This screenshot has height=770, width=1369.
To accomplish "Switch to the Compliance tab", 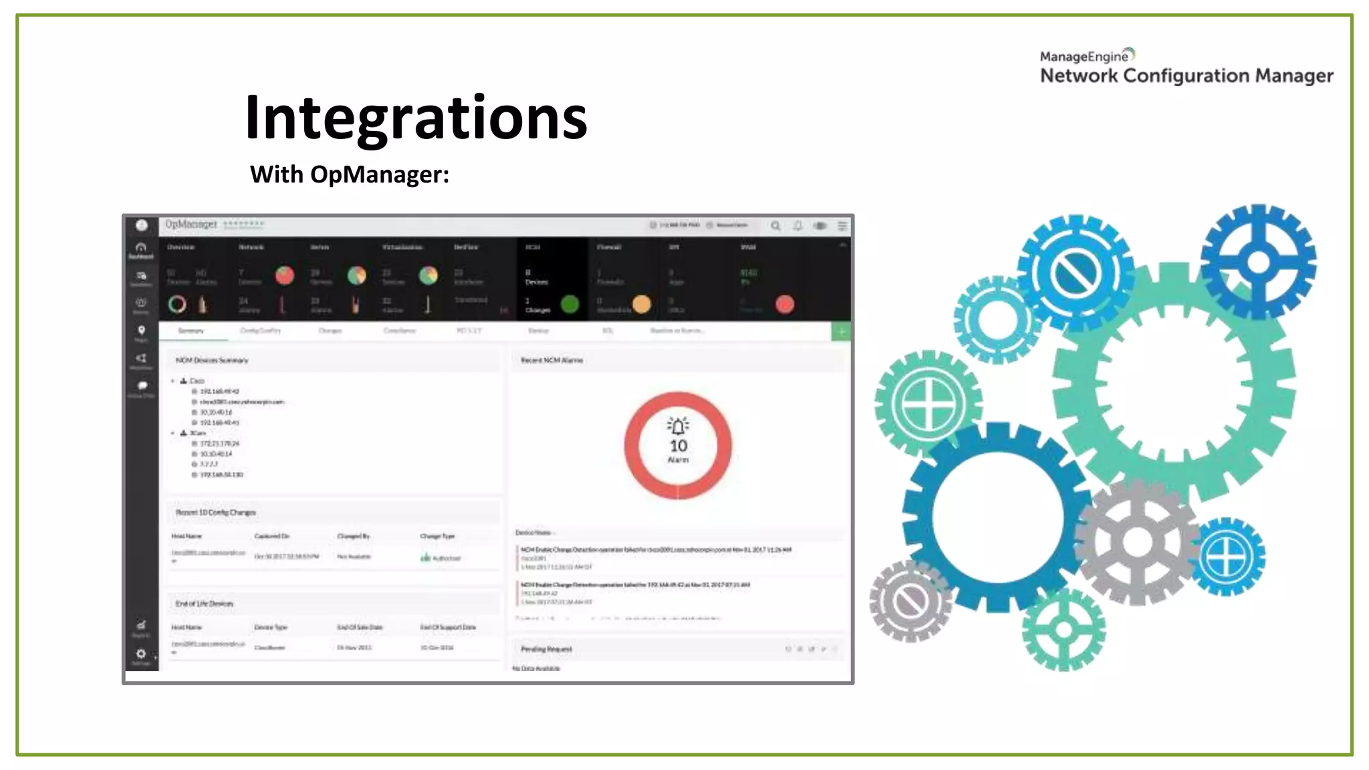I will click(x=400, y=331).
